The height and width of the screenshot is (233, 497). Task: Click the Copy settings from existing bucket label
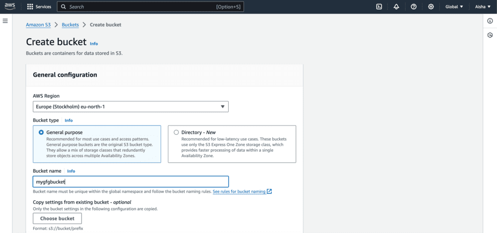pos(82,202)
